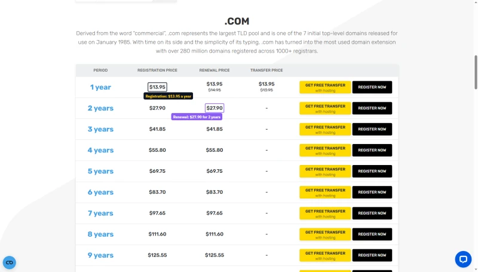This screenshot has width=478, height=272.
Task: Get free transfer for 9 years row
Action: coord(325,255)
